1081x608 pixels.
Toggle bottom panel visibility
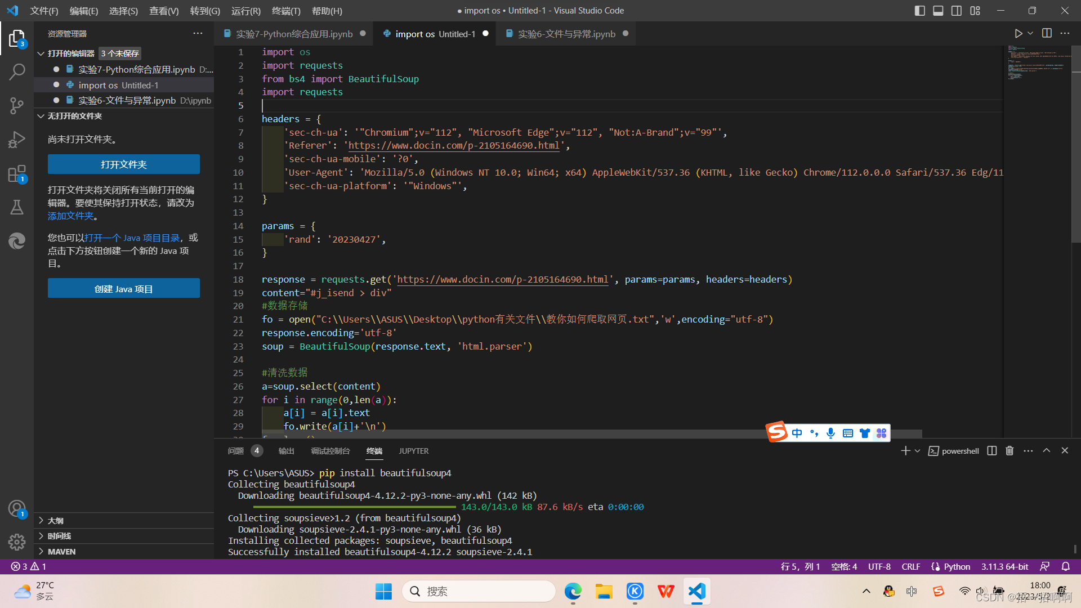tap(938, 11)
